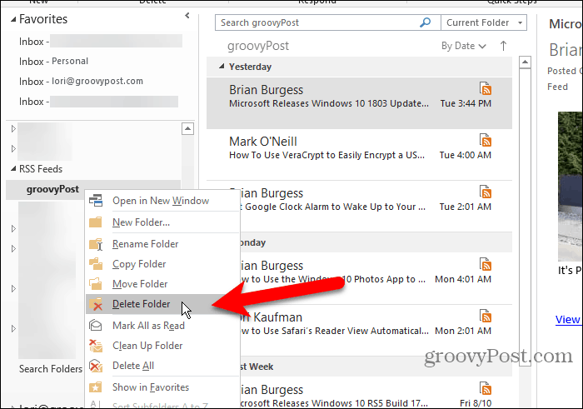Click the Clean Up Folder icon

click(x=96, y=346)
